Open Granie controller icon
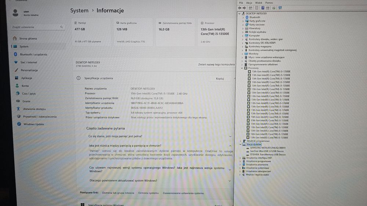Viewport: 367px width, 206px height. [x=18, y=101]
